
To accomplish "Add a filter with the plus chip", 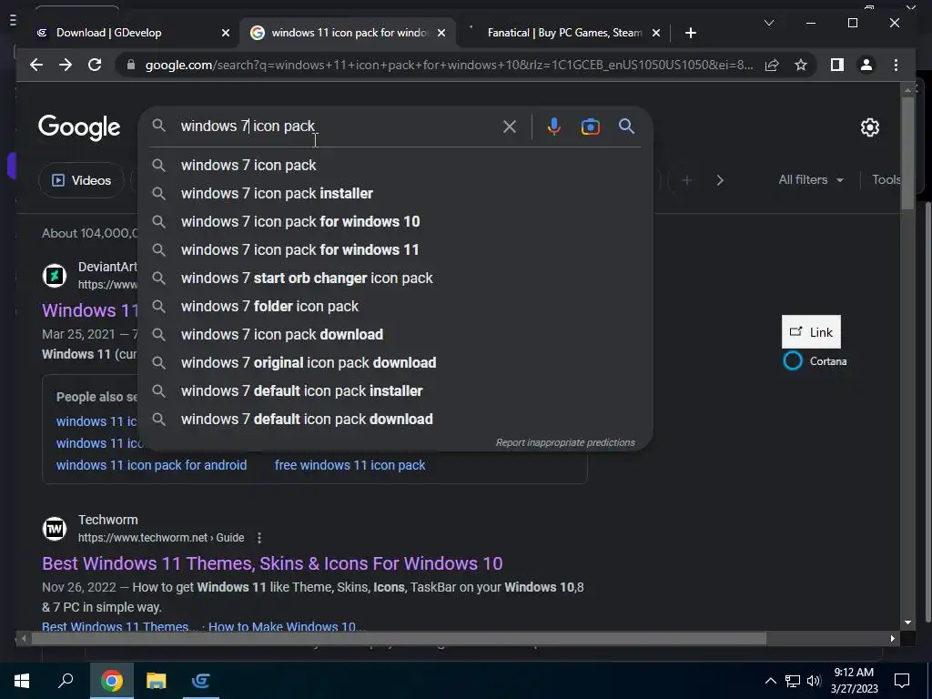I will pyautogui.click(x=686, y=180).
